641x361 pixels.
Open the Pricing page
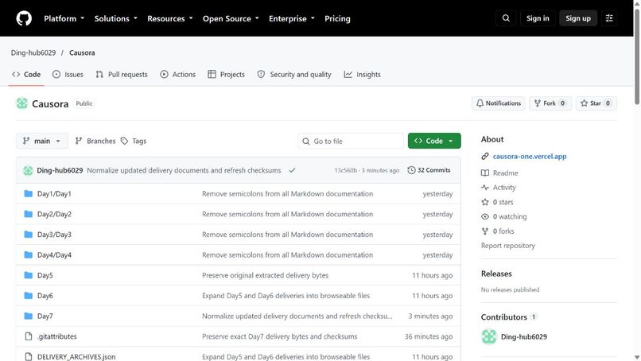point(337,18)
